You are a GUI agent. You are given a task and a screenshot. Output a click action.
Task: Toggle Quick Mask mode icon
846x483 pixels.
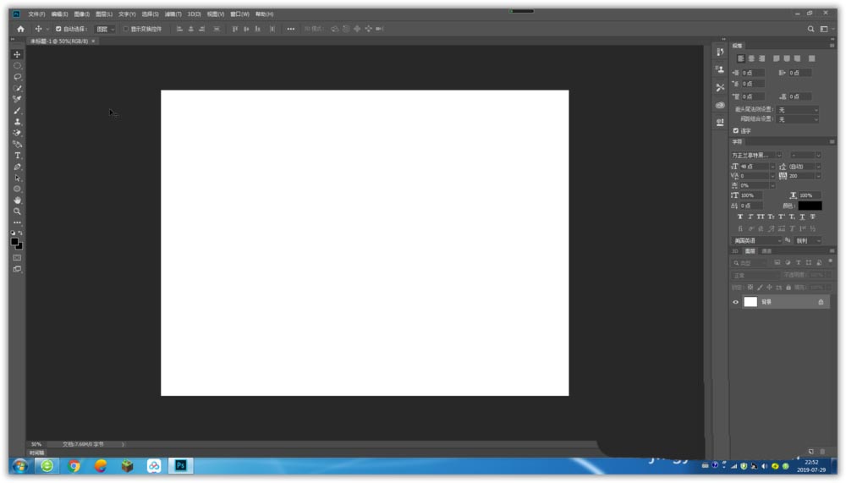coord(17,258)
